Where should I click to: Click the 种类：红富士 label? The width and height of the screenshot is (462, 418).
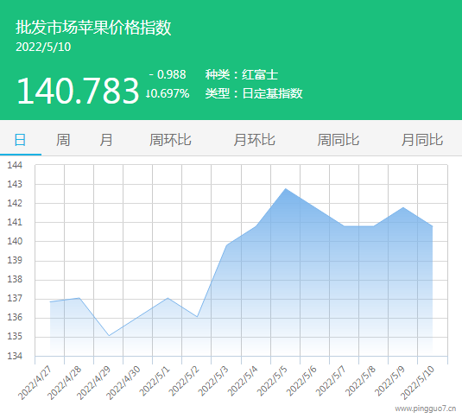(x=241, y=74)
